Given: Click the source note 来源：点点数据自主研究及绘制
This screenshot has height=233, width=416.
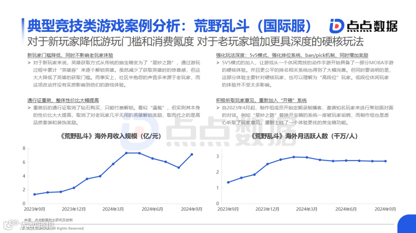Looking at the screenshot, I should pyautogui.click(x=48, y=220).
